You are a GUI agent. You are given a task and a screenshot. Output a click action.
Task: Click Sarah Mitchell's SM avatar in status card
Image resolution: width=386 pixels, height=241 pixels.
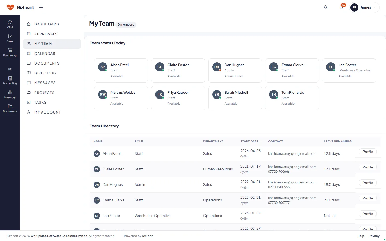coord(217,95)
